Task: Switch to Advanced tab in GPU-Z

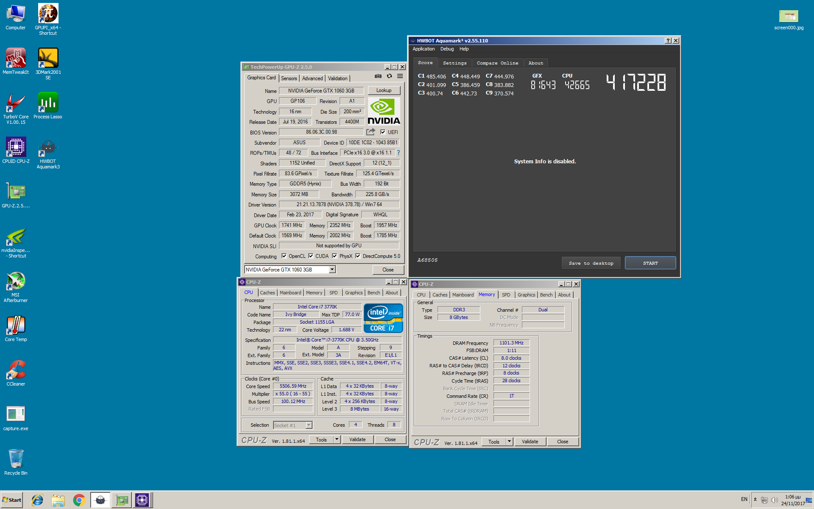Action: 312,78
